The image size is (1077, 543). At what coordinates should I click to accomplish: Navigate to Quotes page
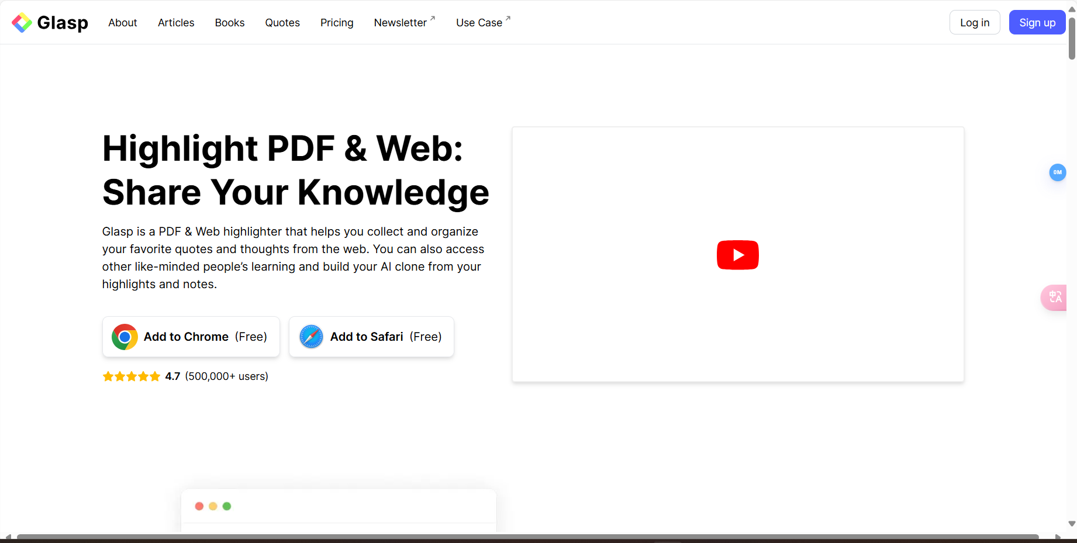[x=282, y=23]
